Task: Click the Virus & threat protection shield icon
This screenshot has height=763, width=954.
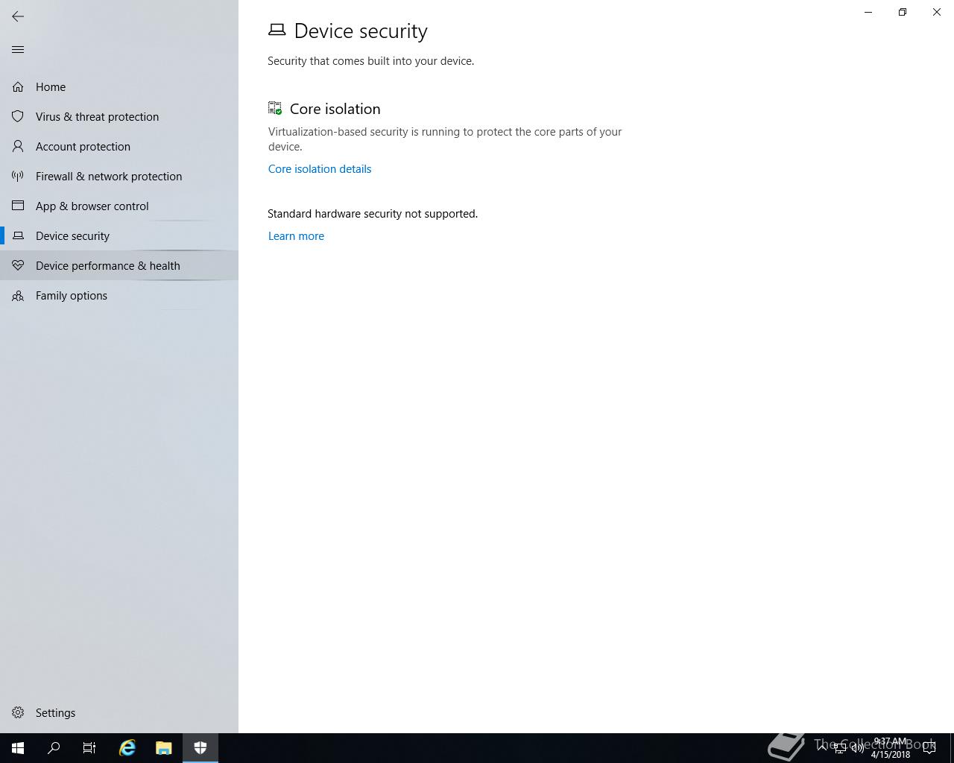Action: click(x=18, y=117)
